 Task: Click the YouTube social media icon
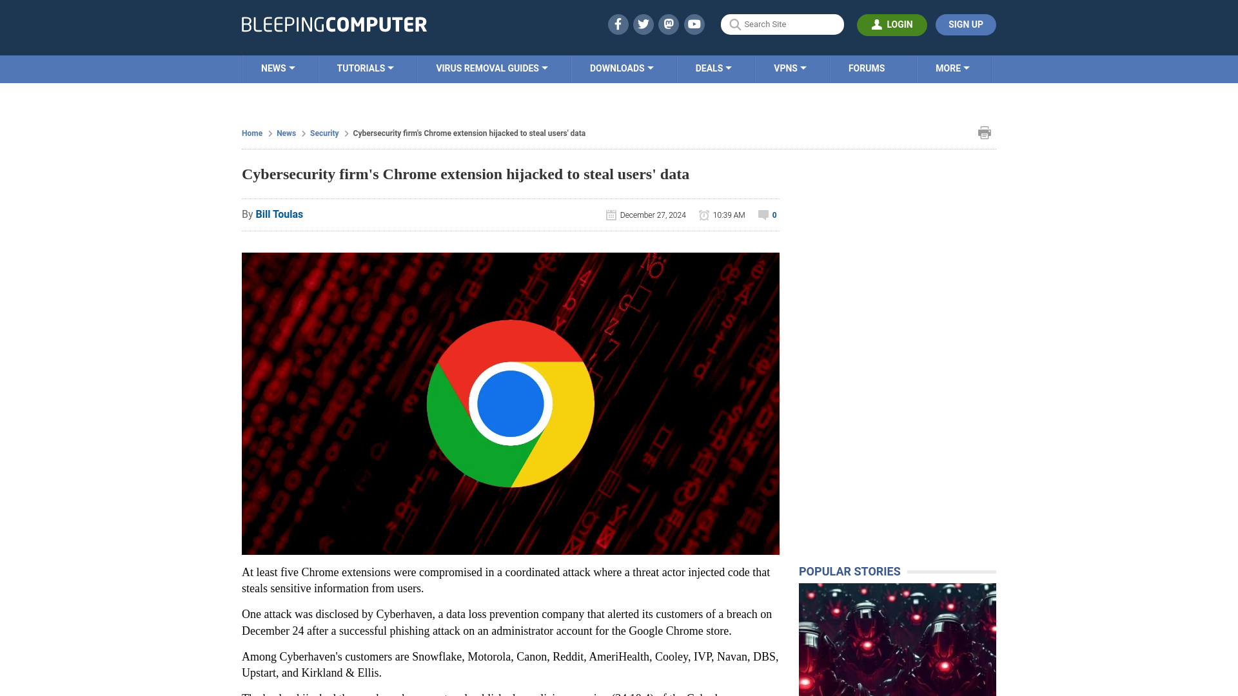(x=694, y=24)
